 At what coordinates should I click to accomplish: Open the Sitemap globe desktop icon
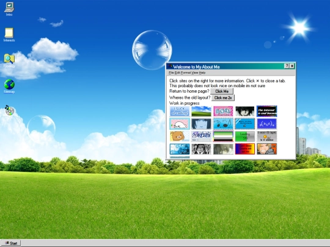coord(9,86)
